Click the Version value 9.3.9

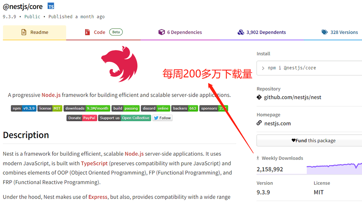[263, 192]
